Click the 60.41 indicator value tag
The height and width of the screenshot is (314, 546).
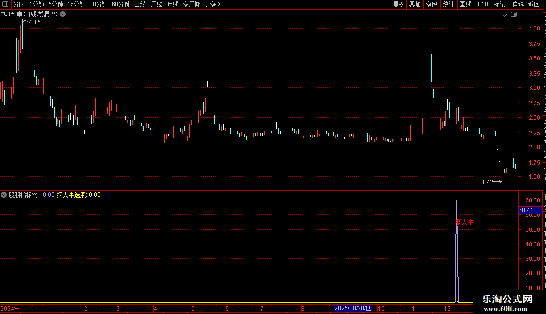click(x=530, y=210)
